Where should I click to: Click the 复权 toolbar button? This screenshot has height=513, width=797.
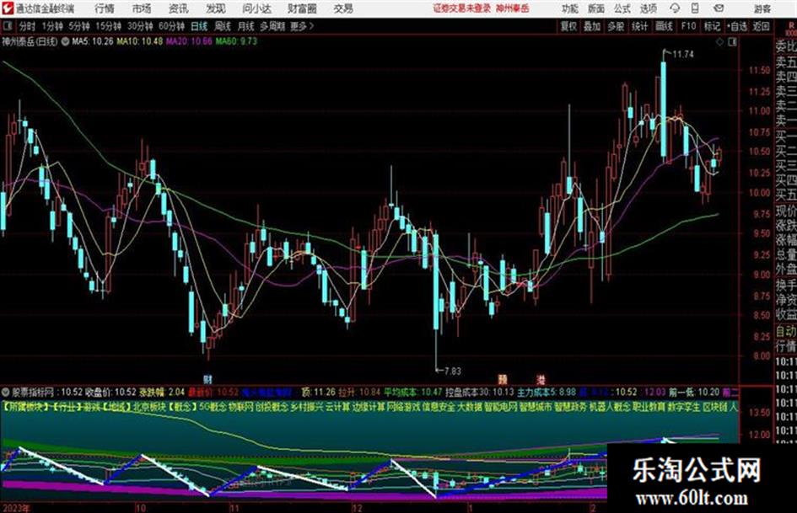tap(568, 26)
